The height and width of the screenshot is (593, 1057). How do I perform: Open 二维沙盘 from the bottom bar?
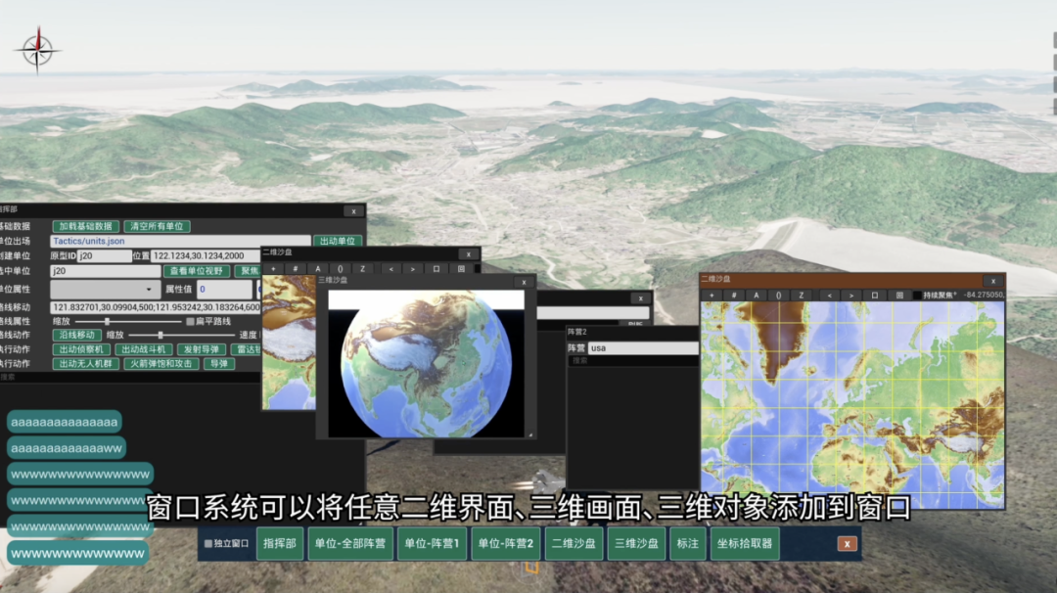pyautogui.click(x=574, y=543)
